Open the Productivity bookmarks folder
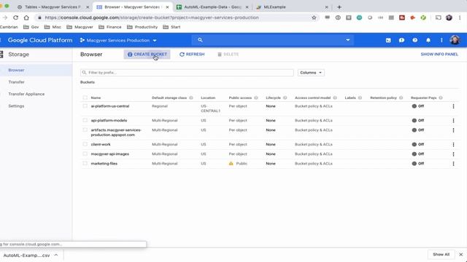 (142, 27)
